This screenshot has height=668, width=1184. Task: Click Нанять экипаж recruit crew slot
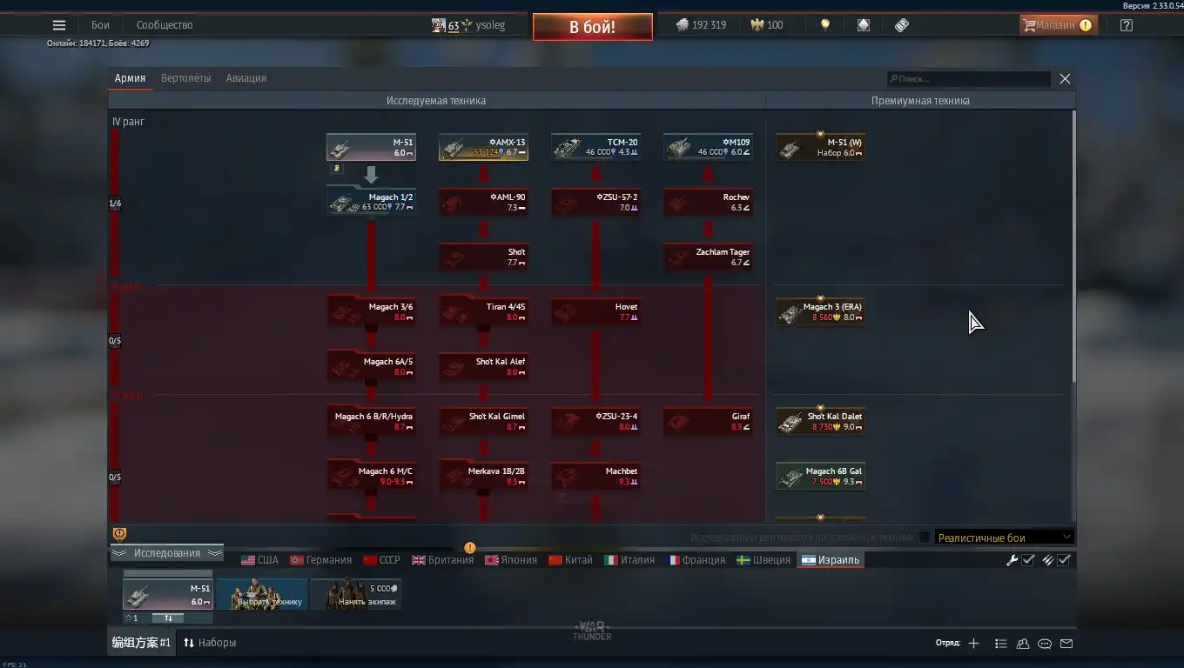pyautogui.click(x=356, y=593)
